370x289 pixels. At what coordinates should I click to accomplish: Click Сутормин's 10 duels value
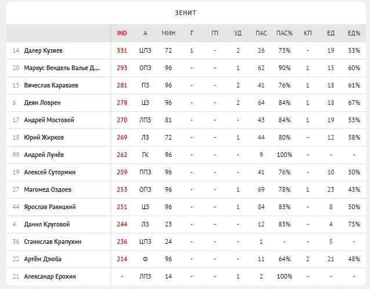[x=331, y=173]
